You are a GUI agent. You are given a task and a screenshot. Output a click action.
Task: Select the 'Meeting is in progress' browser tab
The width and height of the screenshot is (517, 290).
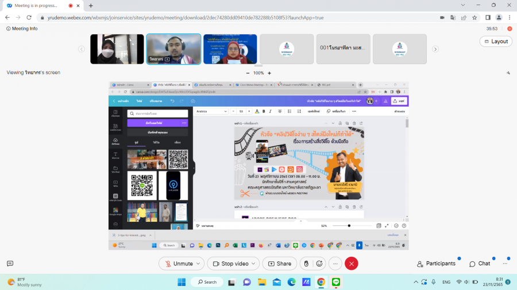[37, 5]
